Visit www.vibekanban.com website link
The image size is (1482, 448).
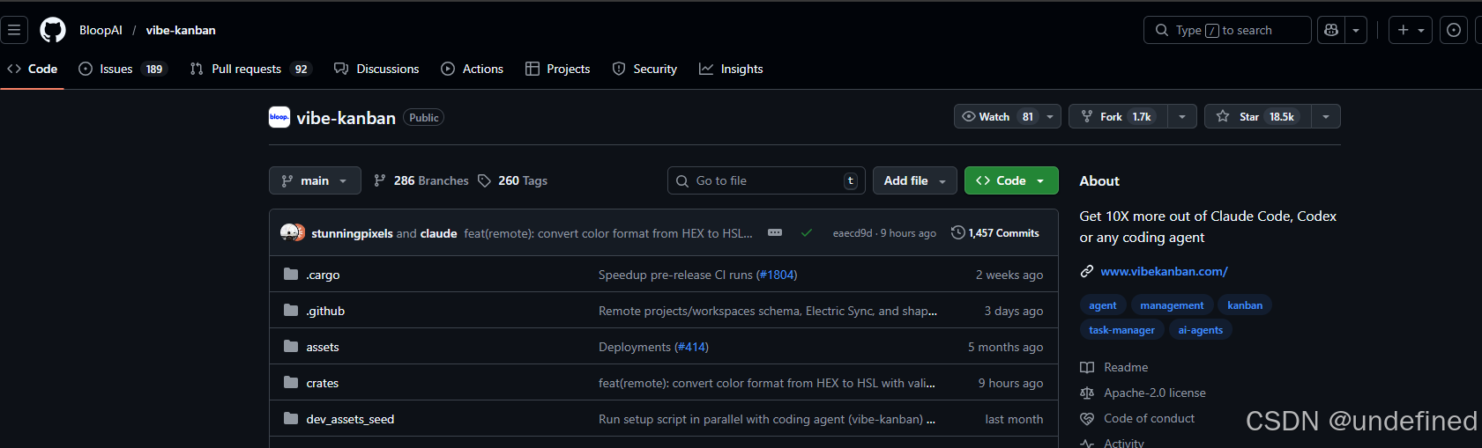tap(1164, 271)
